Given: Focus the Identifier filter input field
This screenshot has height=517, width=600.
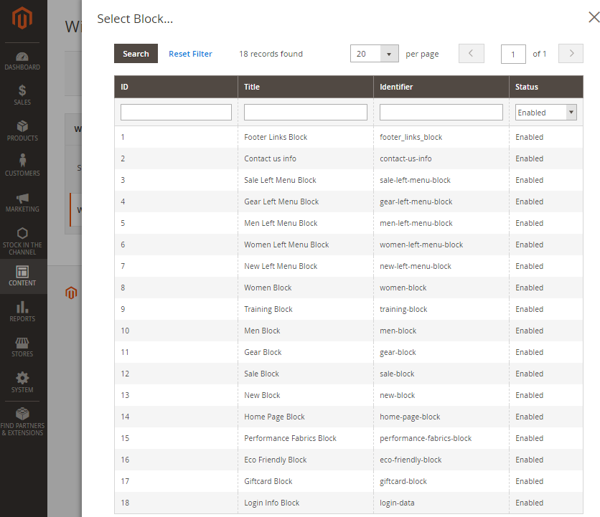Looking at the screenshot, I should 441,113.
